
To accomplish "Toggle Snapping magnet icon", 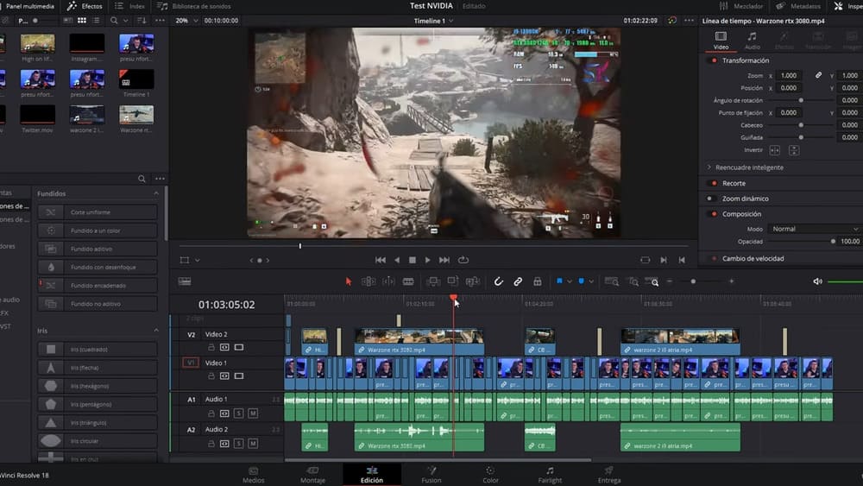I will point(498,281).
